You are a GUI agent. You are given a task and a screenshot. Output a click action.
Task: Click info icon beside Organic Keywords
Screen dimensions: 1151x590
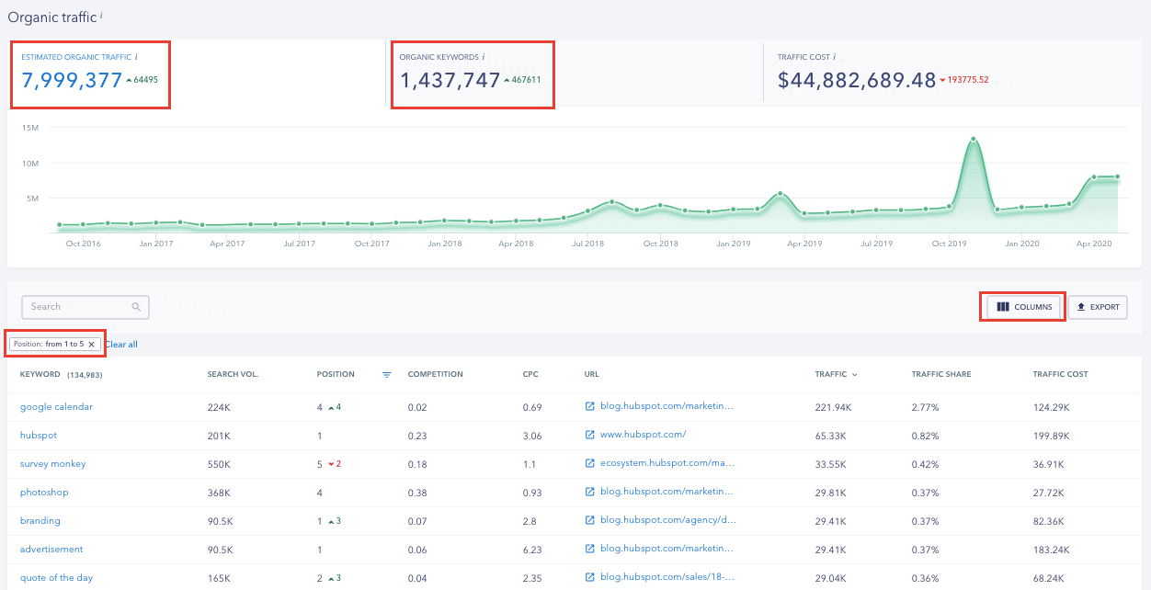click(x=483, y=57)
